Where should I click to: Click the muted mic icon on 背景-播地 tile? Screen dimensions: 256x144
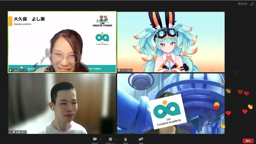(10, 132)
